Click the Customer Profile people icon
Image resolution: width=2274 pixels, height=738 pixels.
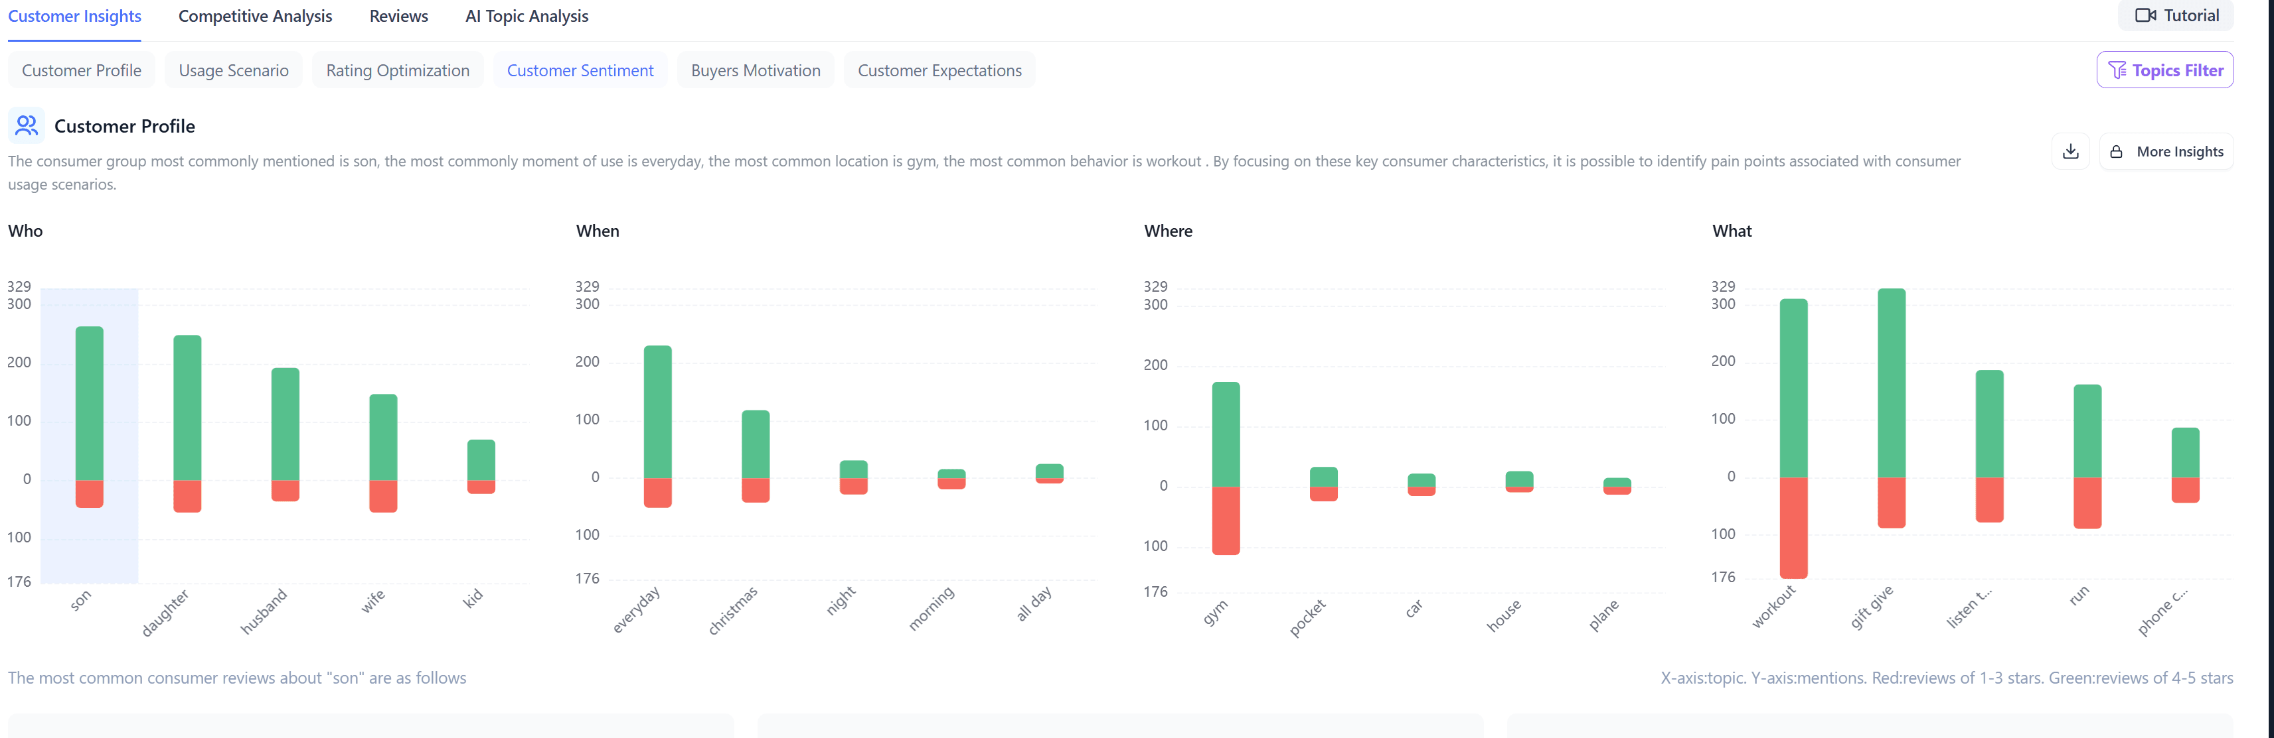(x=27, y=126)
